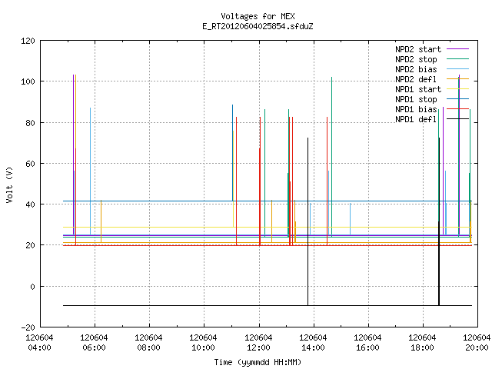492x369 pixels.
Task: Click the 60 y-axis tick label
Action: [30, 164]
